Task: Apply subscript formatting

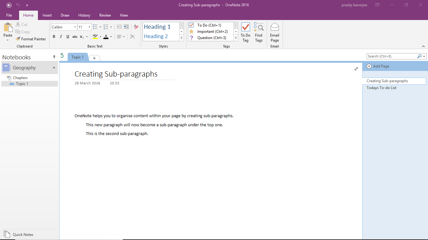Action: pos(82,37)
